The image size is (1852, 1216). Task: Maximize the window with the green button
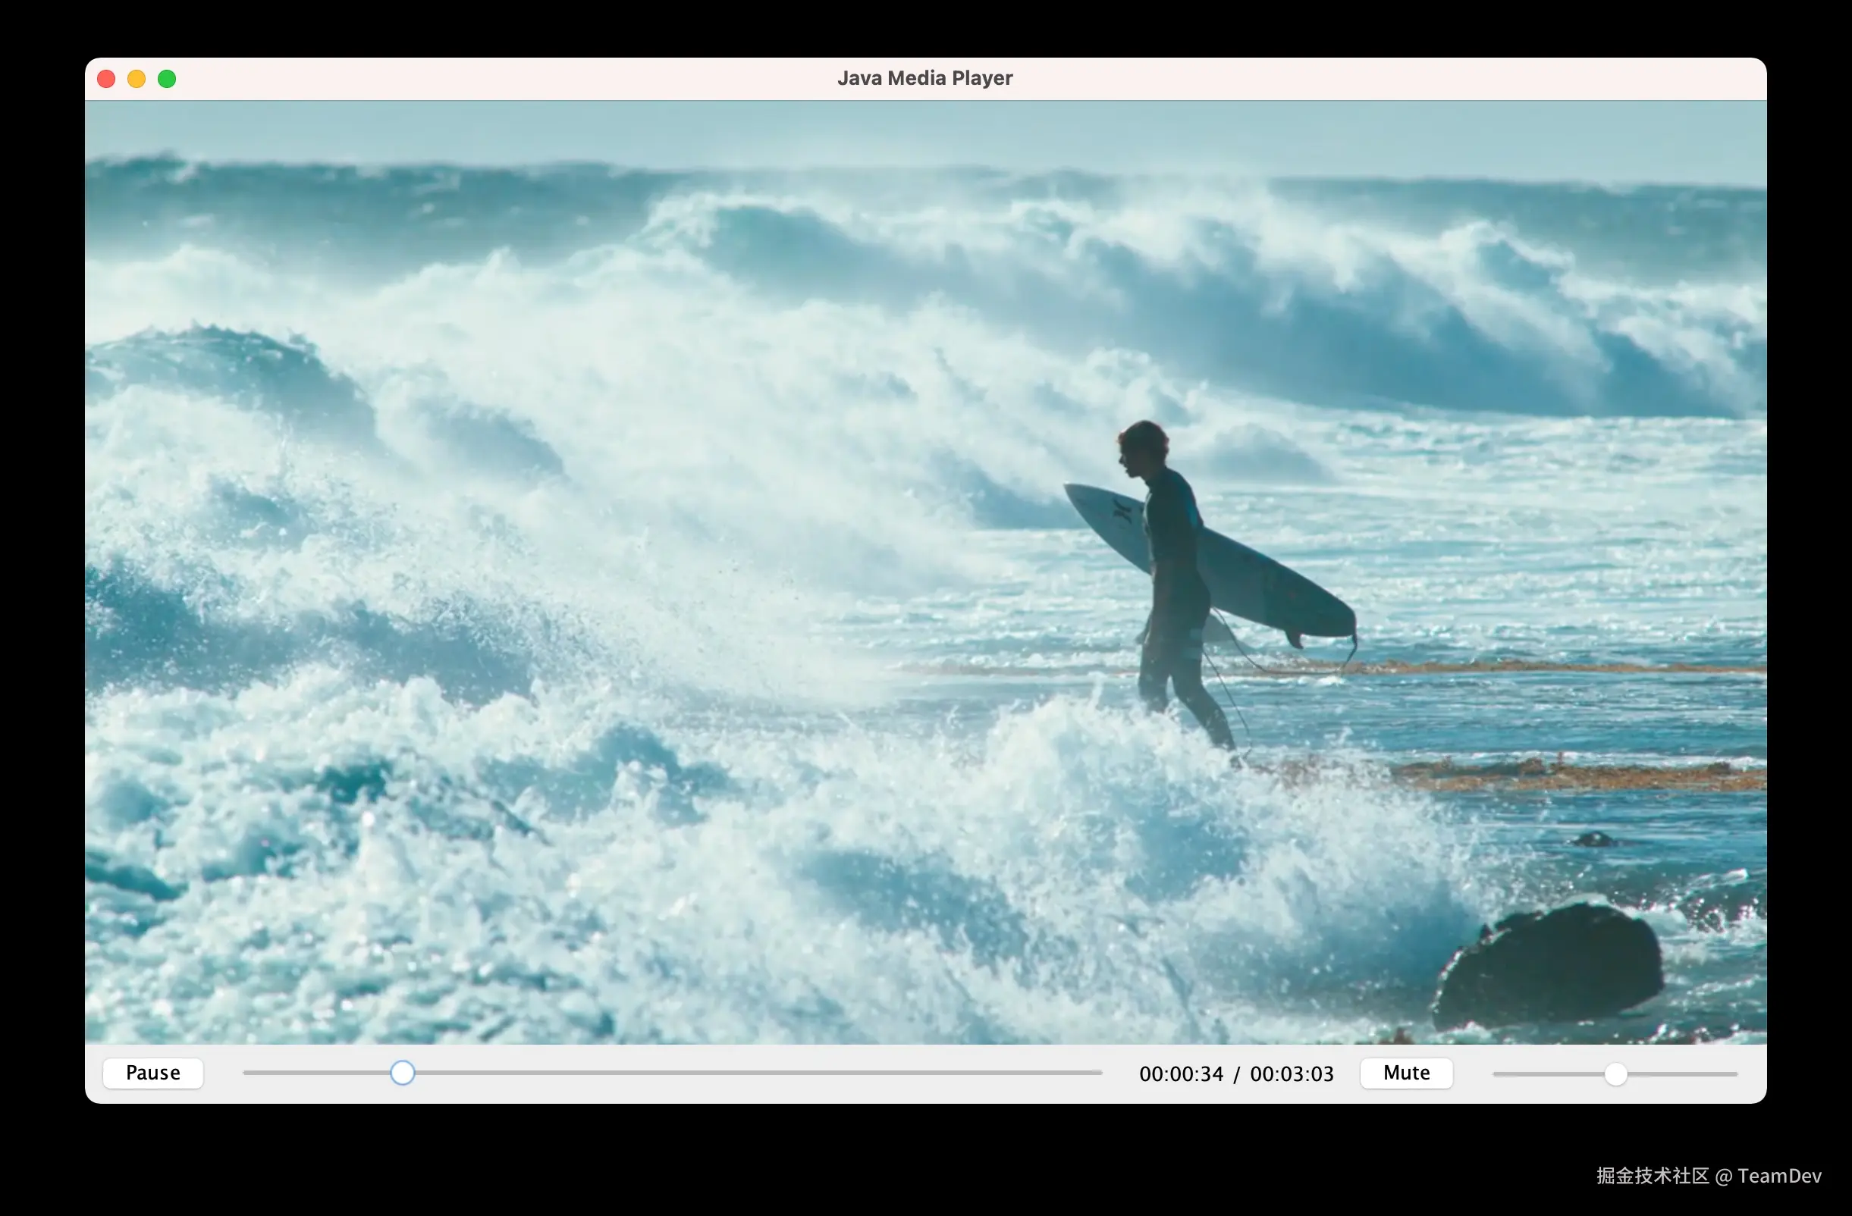coord(167,79)
